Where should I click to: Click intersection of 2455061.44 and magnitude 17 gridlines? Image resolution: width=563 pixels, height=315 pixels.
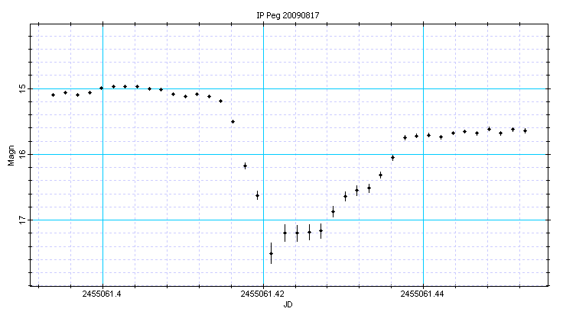[x=424, y=220]
